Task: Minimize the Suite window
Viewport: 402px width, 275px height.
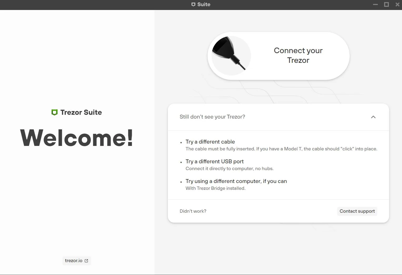Action: click(x=375, y=4)
